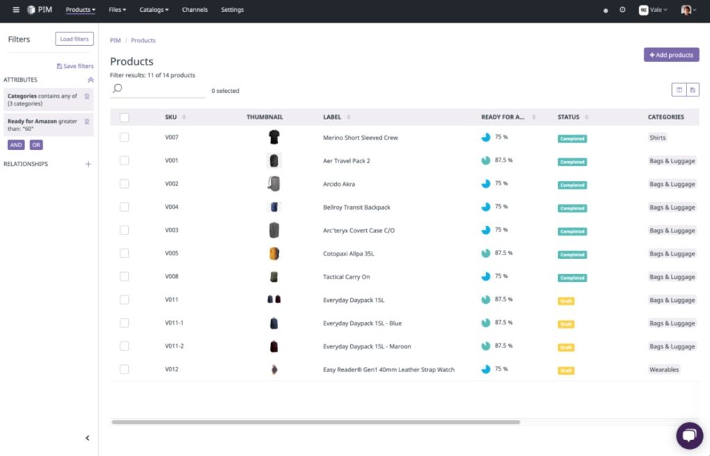This screenshot has width=710, height=456.
Task: Delete the Categories filter with trash icon
Action: tap(87, 96)
